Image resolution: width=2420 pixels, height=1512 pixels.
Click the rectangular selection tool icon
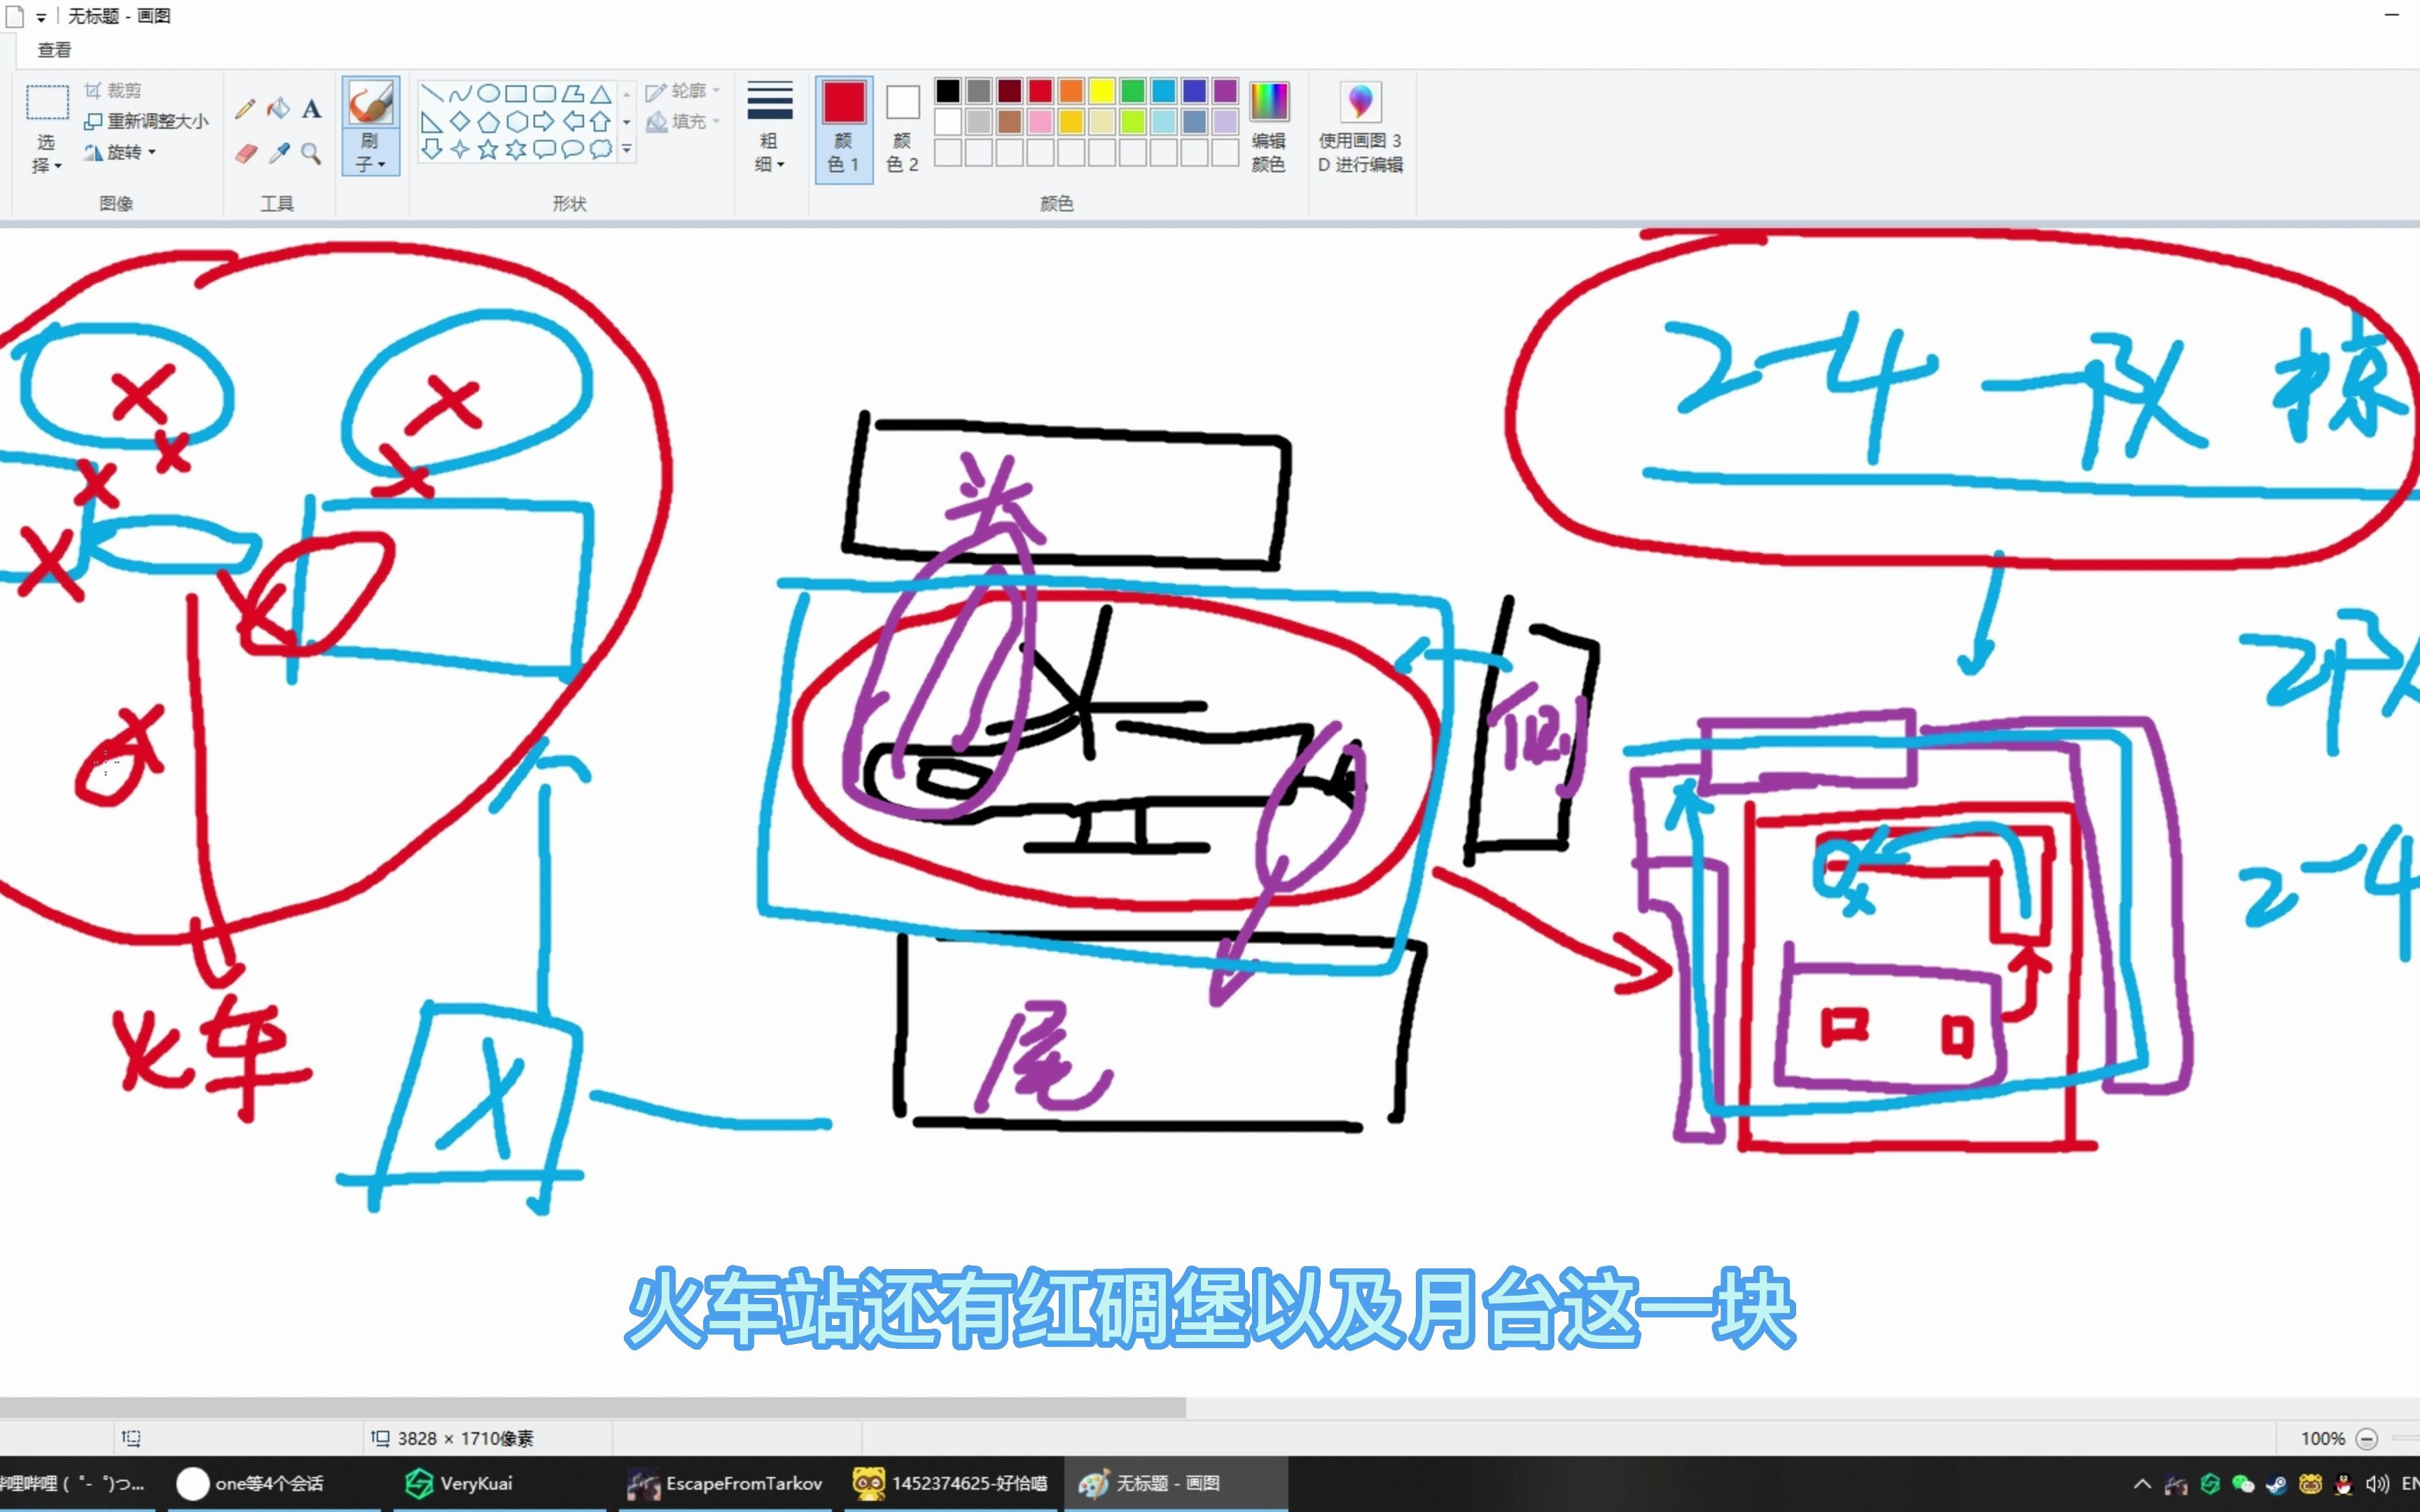47,102
